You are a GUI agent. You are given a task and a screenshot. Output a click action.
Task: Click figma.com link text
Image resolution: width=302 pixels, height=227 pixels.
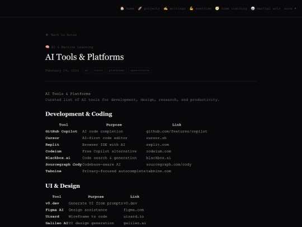134,210
